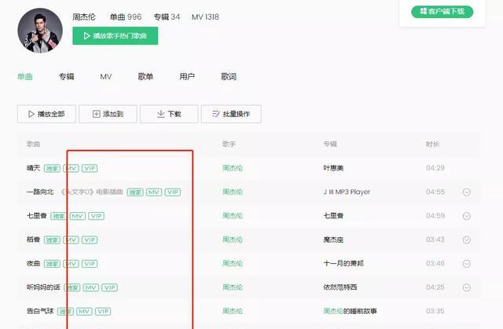
Task: Click the 独家 badge for 晴天
Action: (52, 168)
